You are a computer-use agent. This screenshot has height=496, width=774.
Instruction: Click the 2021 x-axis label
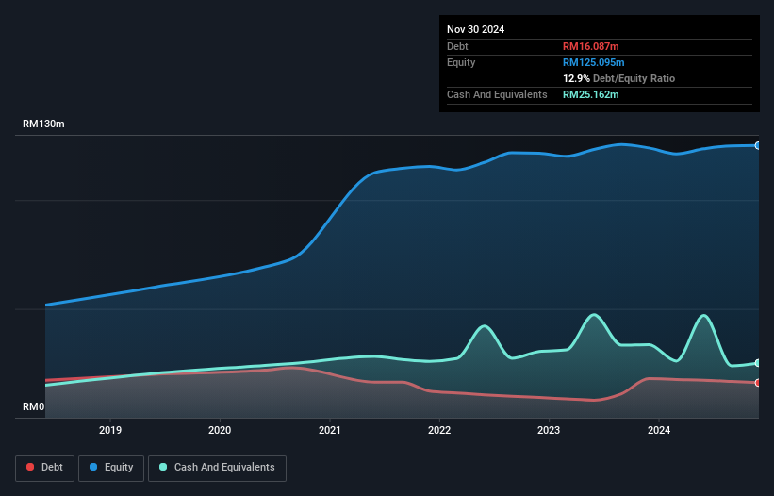tap(330, 430)
